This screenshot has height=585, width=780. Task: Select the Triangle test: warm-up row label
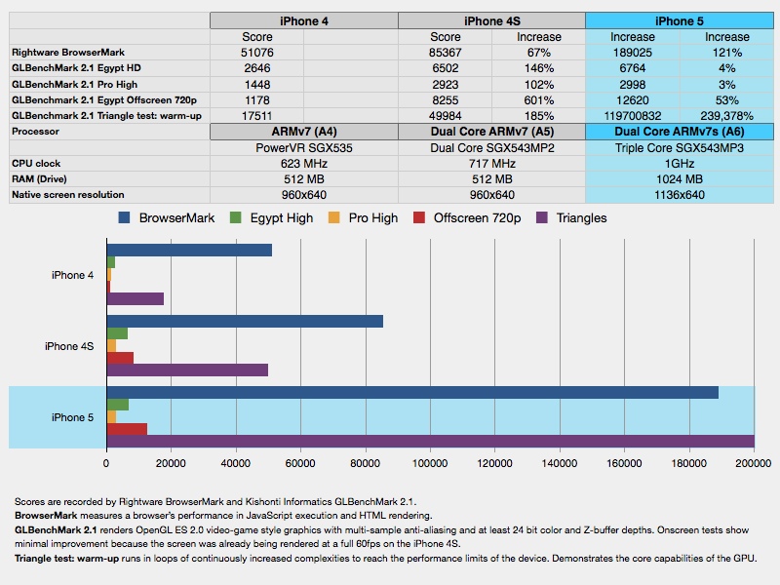[x=106, y=116]
